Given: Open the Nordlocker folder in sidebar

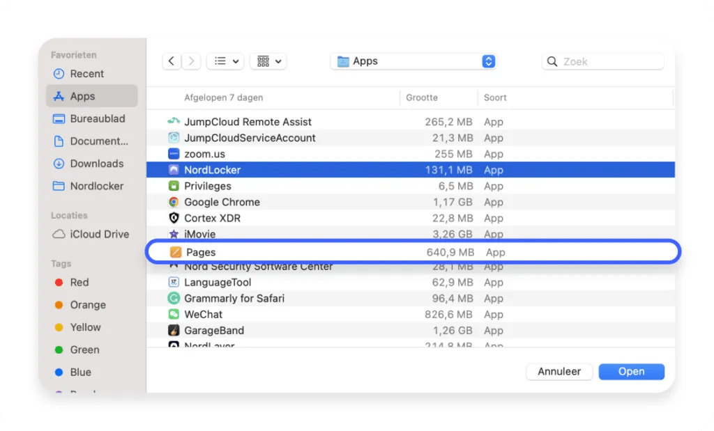Looking at the screenshot, I should [91, 186].
